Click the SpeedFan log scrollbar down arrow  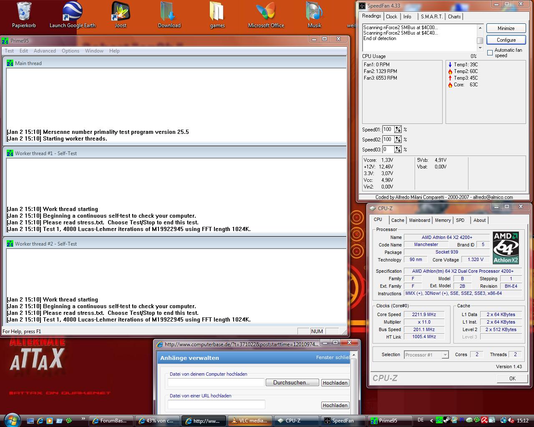[x=480, y=48]
